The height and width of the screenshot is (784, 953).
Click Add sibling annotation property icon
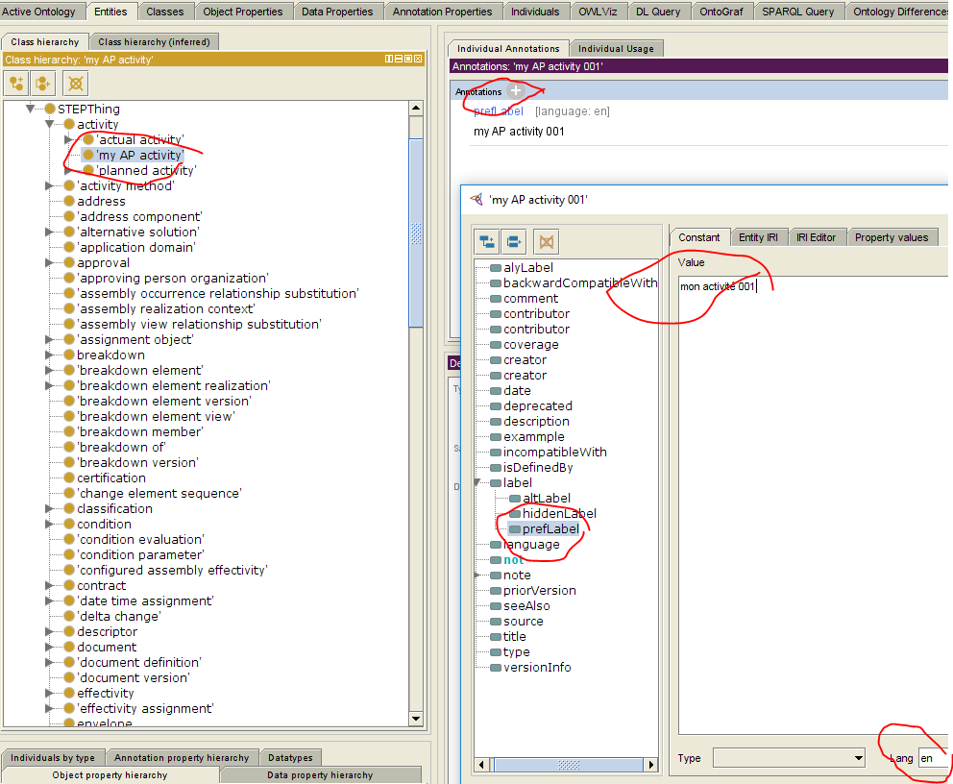515,241
